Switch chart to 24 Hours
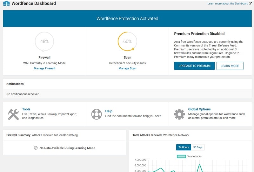Image resolution: width=254 pixels, height=172 pixels. (x=184, y=147)
